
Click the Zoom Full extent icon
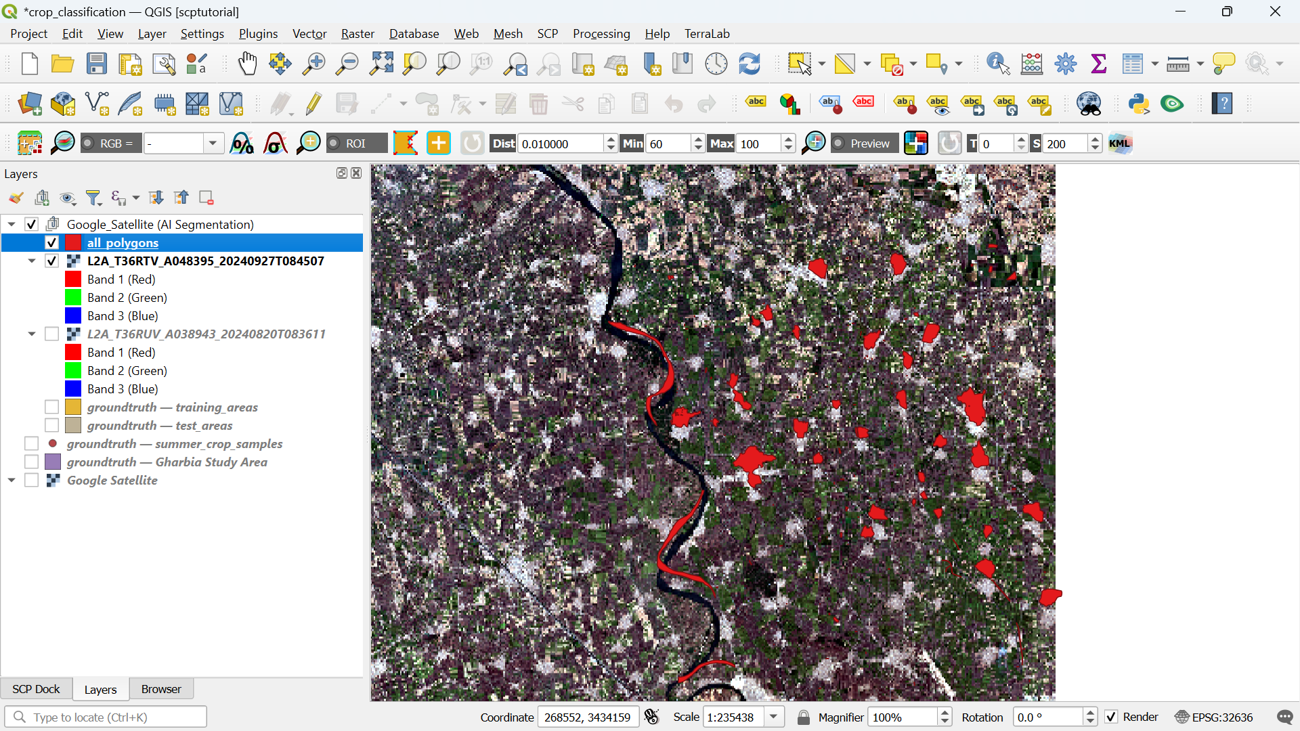pos(381,64)
